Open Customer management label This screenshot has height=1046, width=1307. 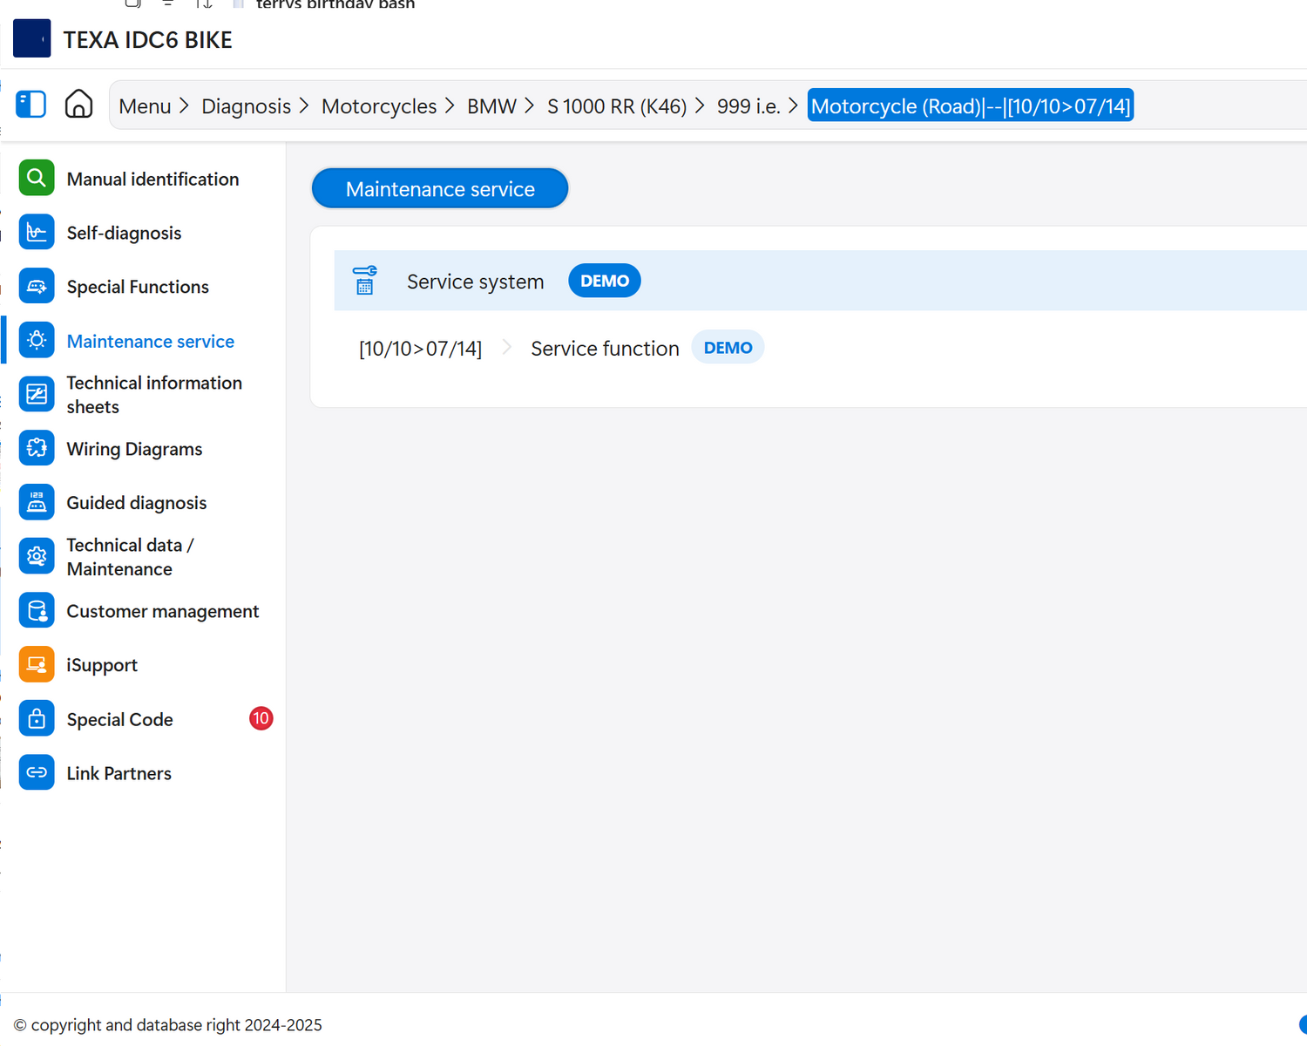pyautogui.click(x=163, y=611)
